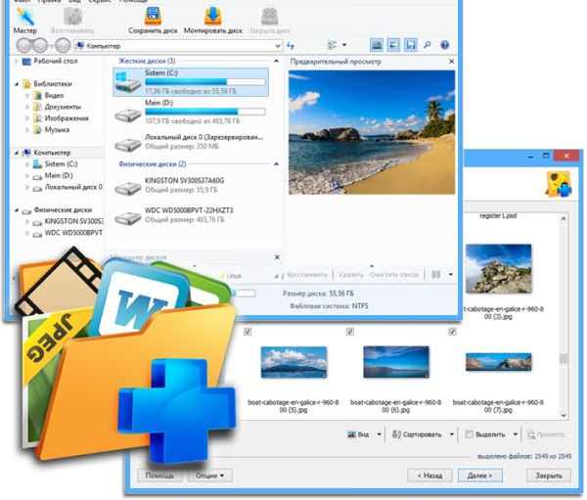This screenshot has height=500, width=587.
Task: Click the view mode list icon in toolbar
Action: point(332,45)
